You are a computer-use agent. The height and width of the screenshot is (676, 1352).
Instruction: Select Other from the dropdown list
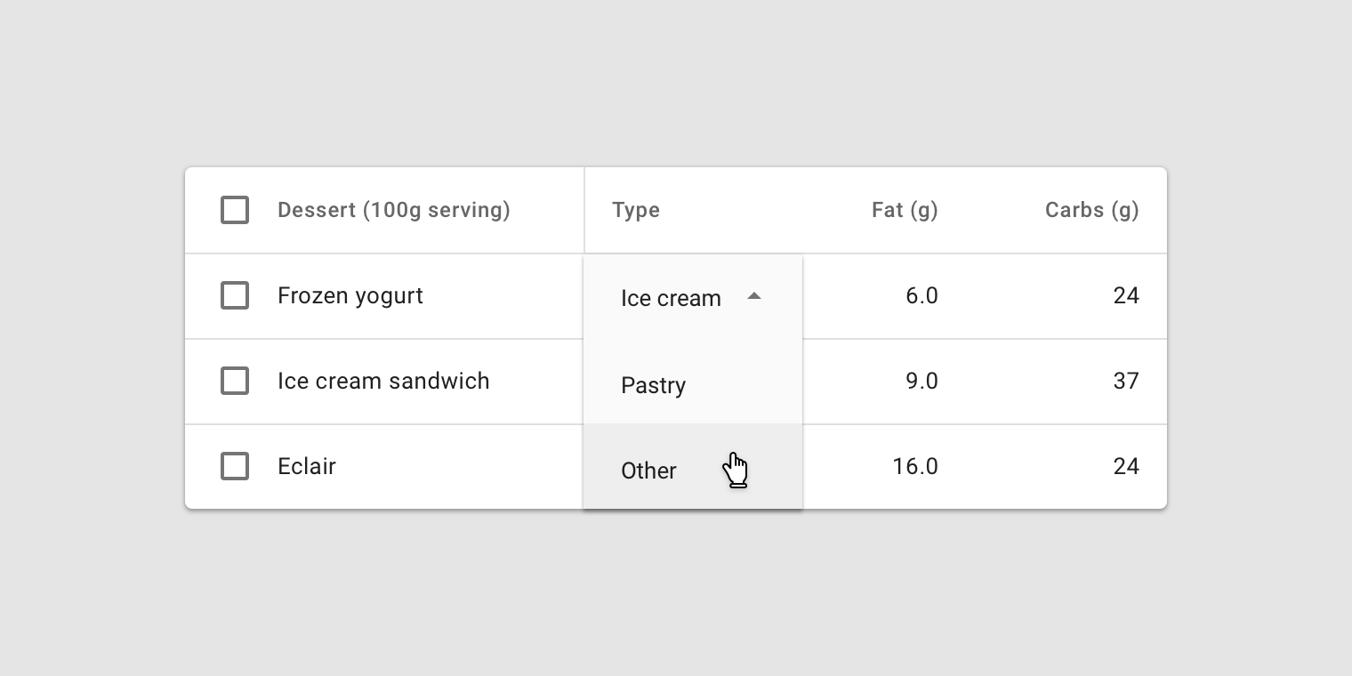tap(693, 467)
